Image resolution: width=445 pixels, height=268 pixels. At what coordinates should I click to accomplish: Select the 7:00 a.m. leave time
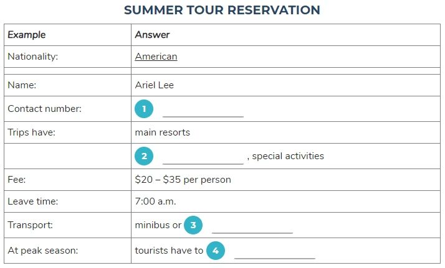pos(156,201)
